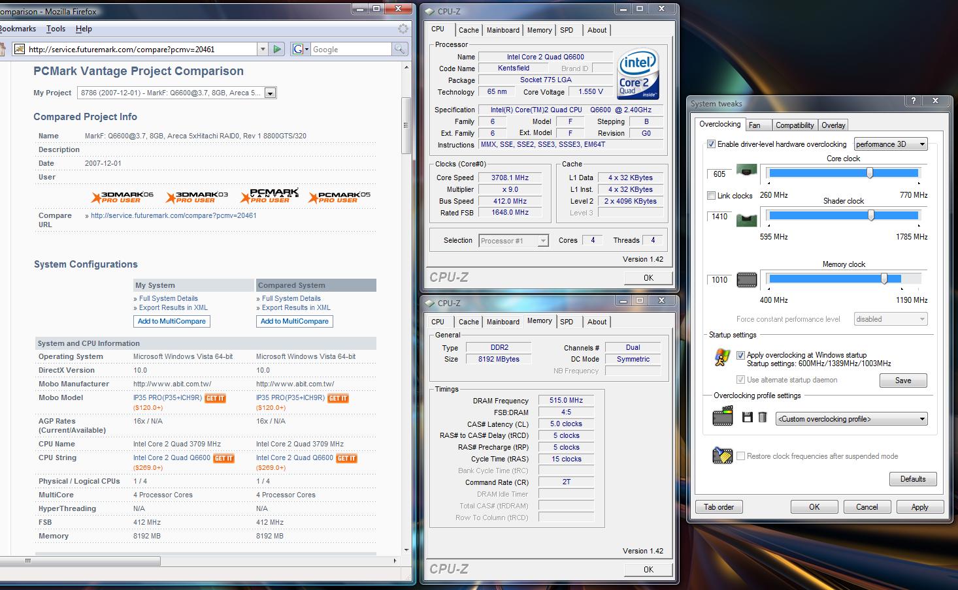Screen dimensions: 958x590
Task: Click the Defaults button in System tweaks
Action: tap(913, 479)
